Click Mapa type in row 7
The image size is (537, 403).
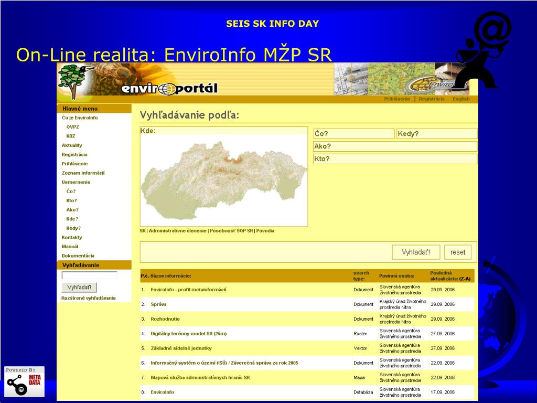[359, 378]
